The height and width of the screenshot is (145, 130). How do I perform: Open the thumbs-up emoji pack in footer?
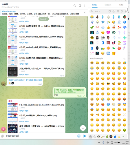point(119,137)
